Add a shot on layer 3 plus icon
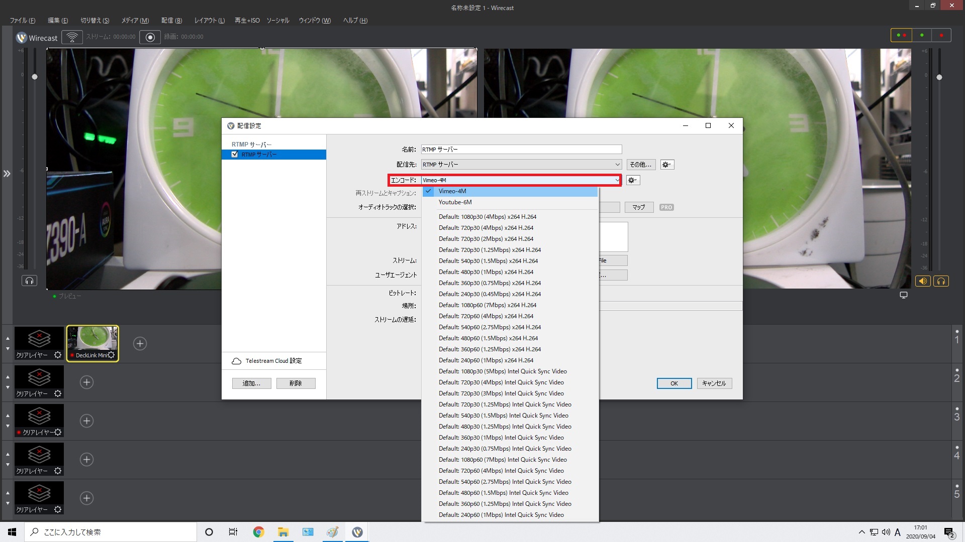 click(86, 421)
